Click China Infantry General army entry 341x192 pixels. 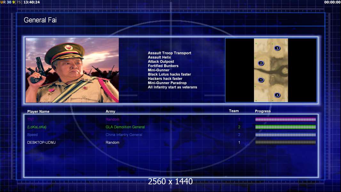pyautogui.click(x=124, y=135)
